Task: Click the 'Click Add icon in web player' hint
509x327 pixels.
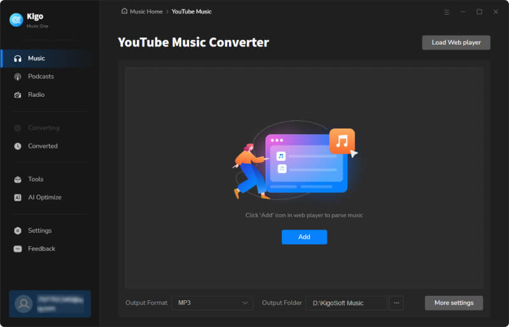Action: pos(304,215)
